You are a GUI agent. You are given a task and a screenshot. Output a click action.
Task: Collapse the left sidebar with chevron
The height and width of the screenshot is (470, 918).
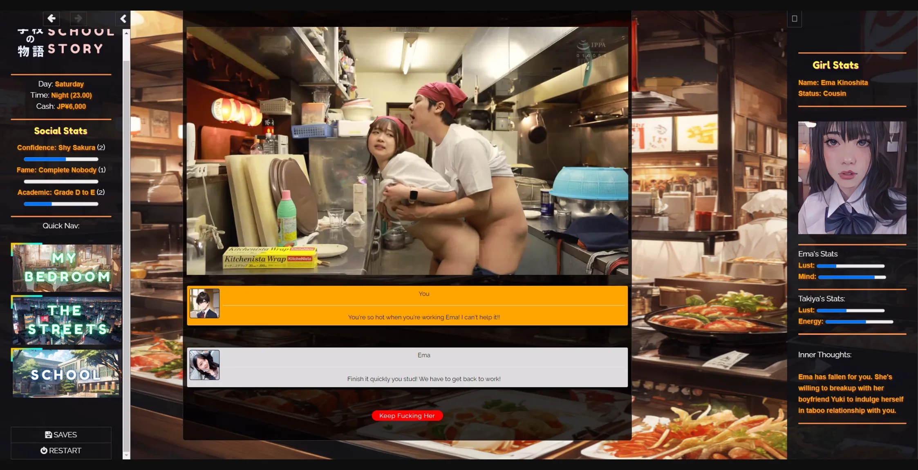point(123,18)
